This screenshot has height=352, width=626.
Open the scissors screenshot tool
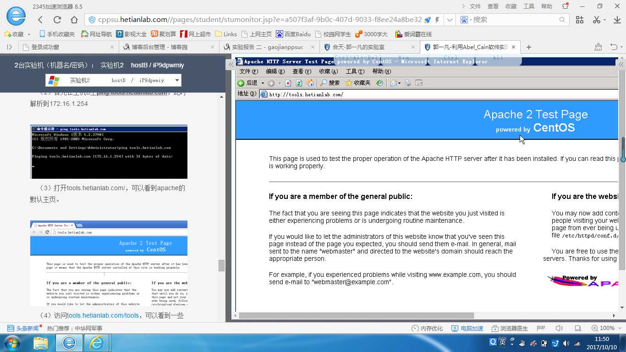[x=596, y=20]
